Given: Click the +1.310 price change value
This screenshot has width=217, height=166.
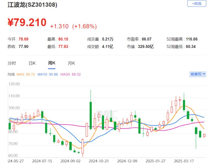Looking at the screenshot, I should 59,26.
